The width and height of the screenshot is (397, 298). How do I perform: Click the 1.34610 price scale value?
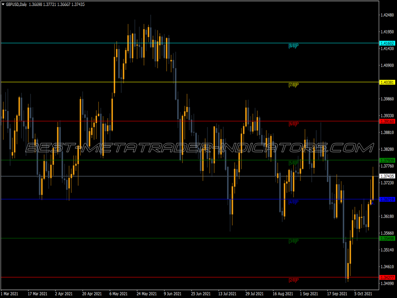click(x=387, y=267)
